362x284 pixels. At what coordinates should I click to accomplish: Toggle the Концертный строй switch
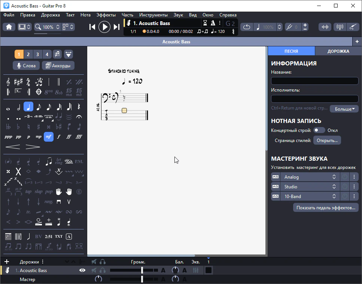[319, 130]
